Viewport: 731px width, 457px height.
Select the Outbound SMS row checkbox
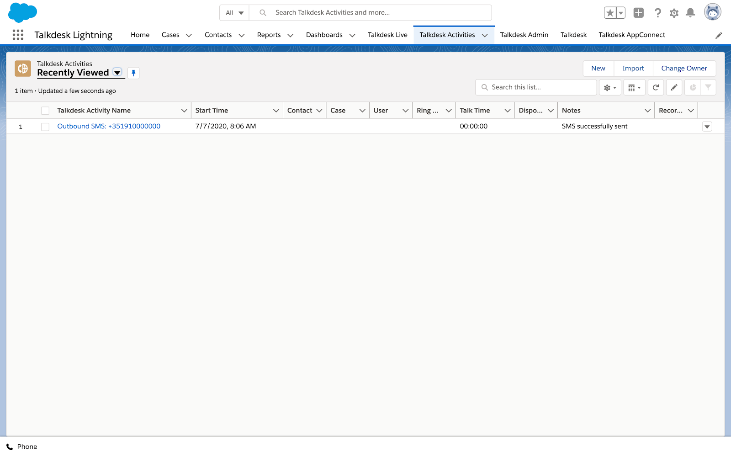[x=45, y=127]
